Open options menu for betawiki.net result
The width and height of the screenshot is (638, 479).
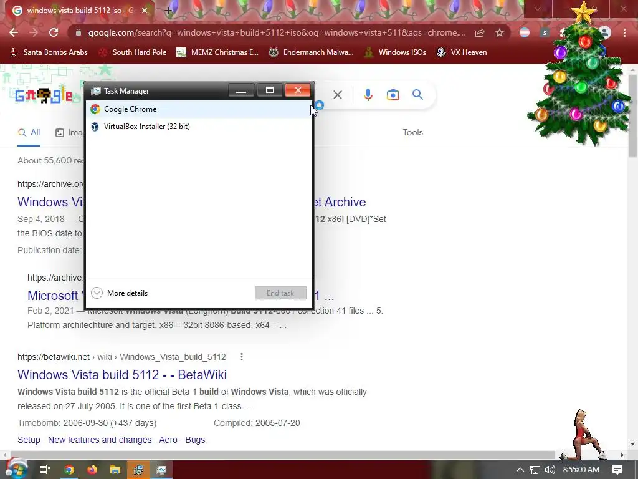242,357
